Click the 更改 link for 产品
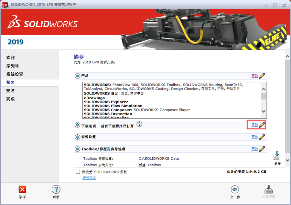The height and width of the screenshot is (205, 291). pos(255,76)
